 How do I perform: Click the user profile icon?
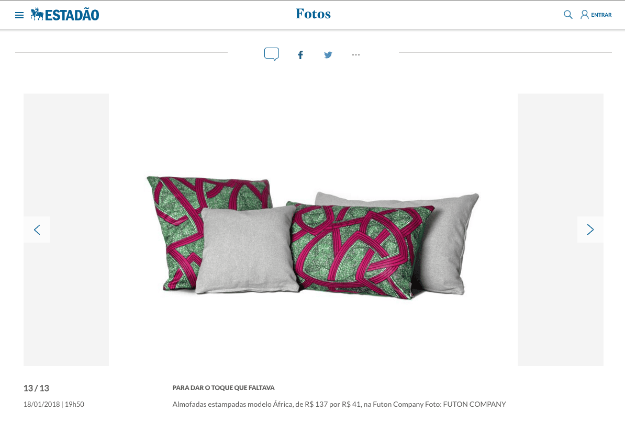point(584,15)
